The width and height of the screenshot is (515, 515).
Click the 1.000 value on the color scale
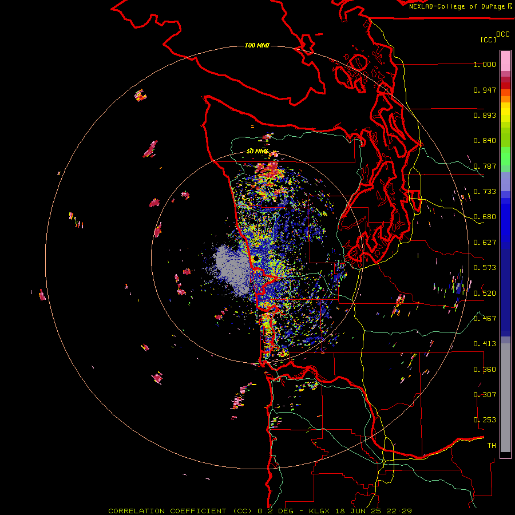click(485, 64)
